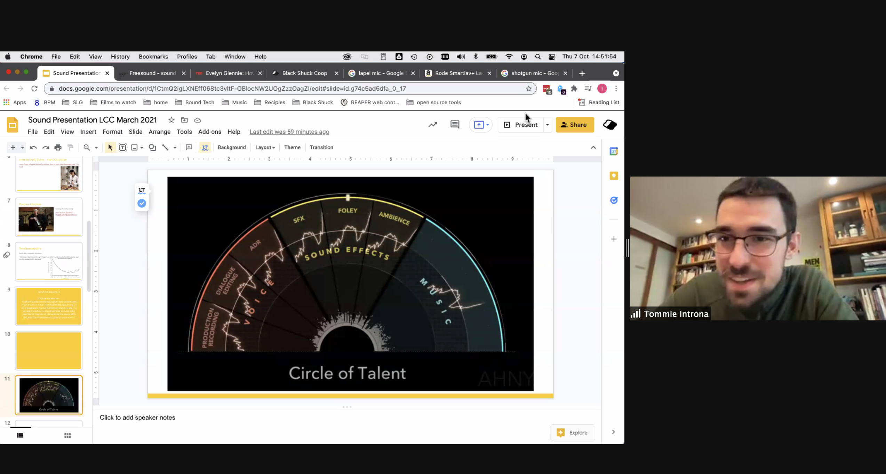Open comment history icon

point(455,125)
